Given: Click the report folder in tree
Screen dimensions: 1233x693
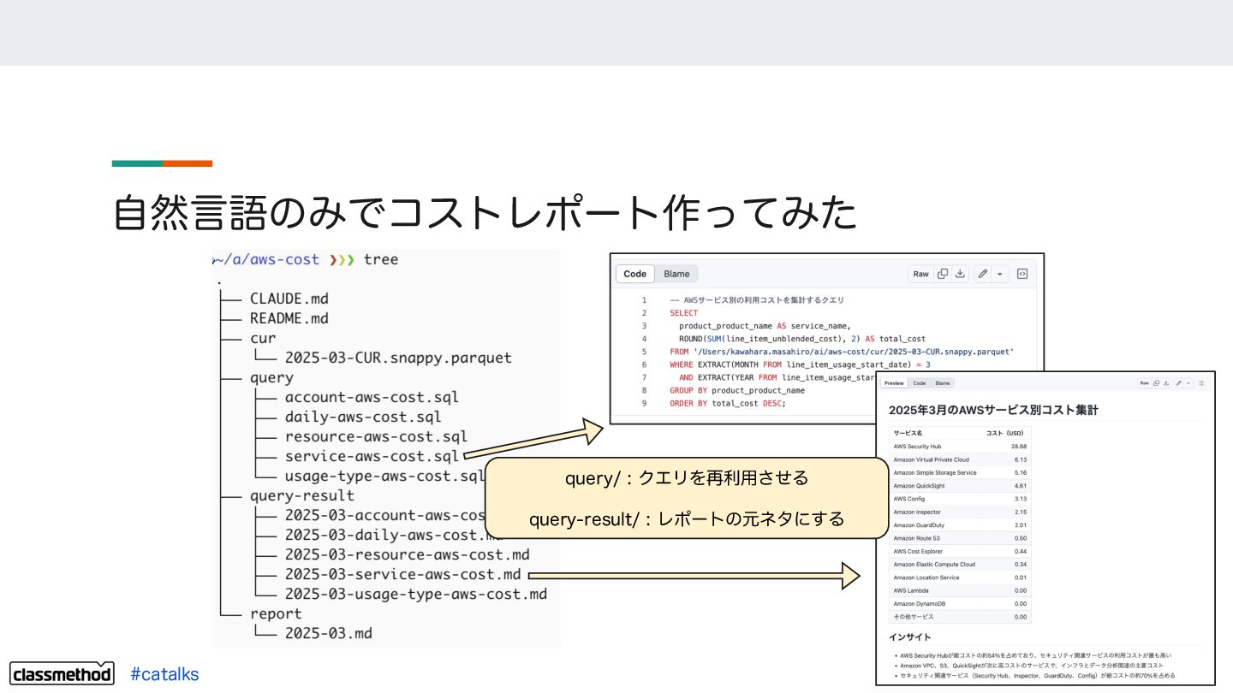Looking at the screenshot, I should click(x=276, y=613).
